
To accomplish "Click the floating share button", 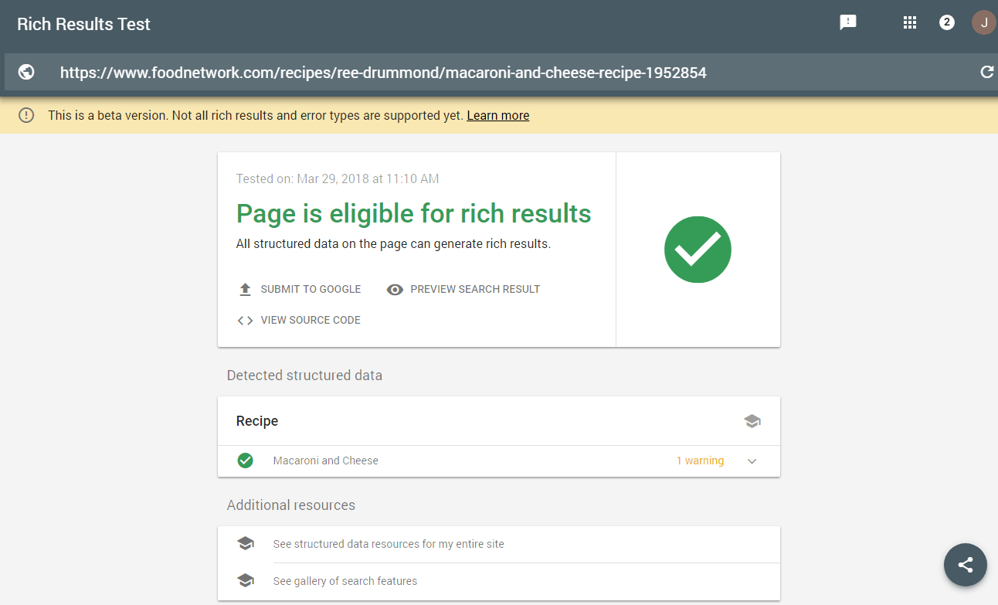I will (x=965, y=565).
